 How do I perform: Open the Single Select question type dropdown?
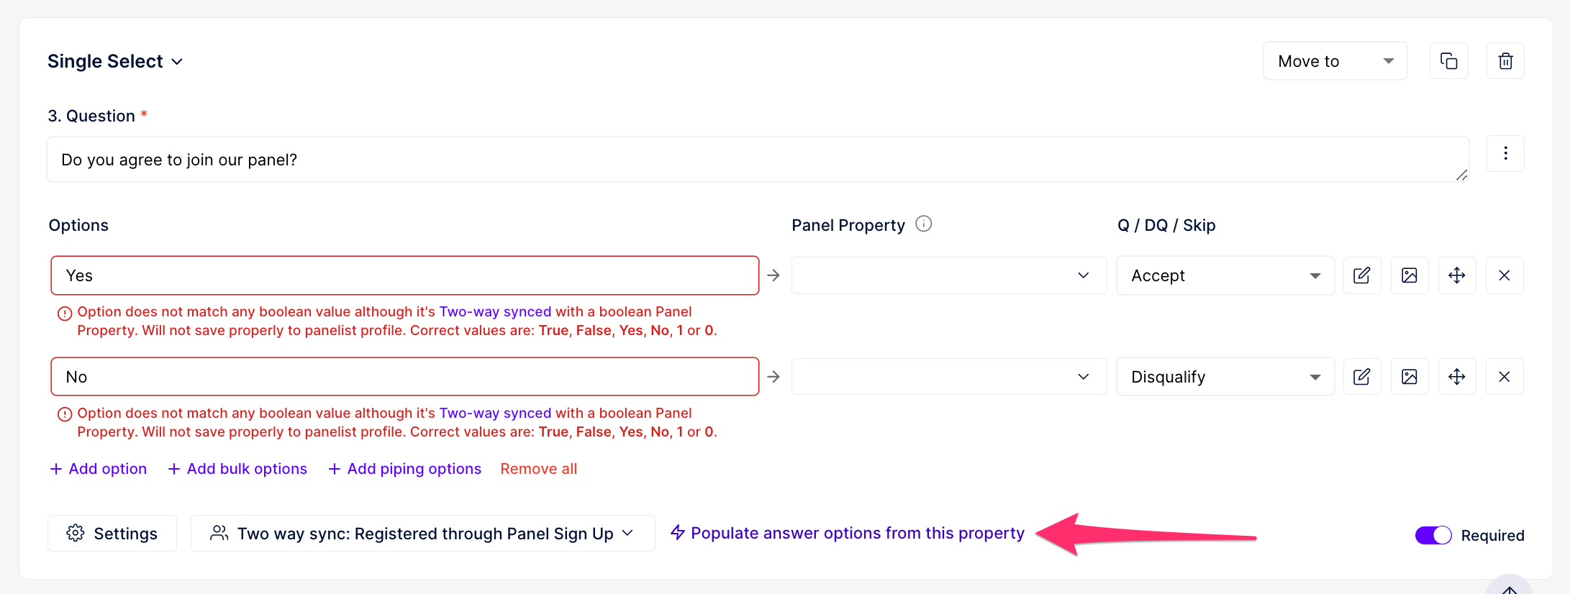pos(115,62)
